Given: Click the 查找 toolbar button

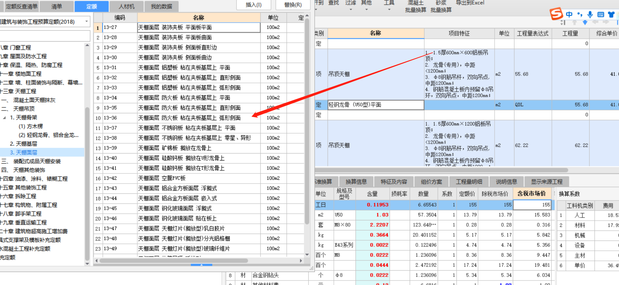Looking at the screenshot, I should tap(333, 3).
